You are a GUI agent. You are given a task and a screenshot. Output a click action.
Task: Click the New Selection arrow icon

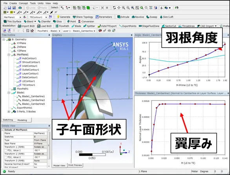point(62,8)
